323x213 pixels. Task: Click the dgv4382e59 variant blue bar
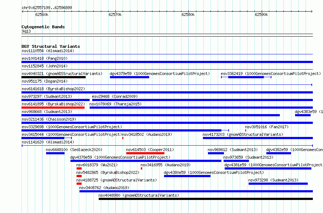coord(279,153)
